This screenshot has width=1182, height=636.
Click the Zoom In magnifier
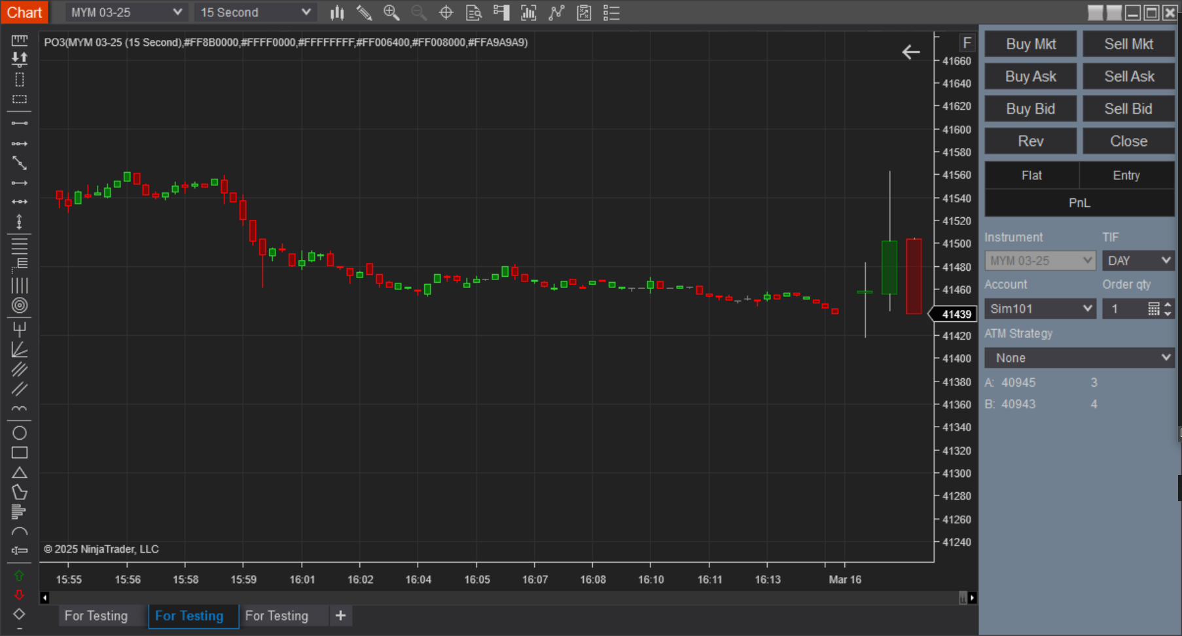pos(391,12)
